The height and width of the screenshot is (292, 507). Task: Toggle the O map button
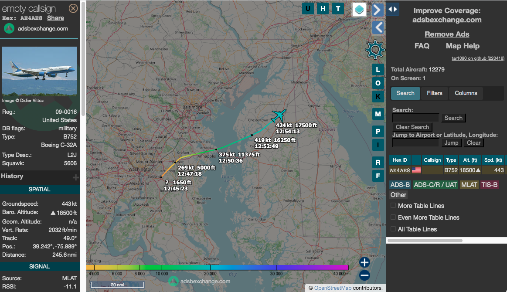[378, 83]
